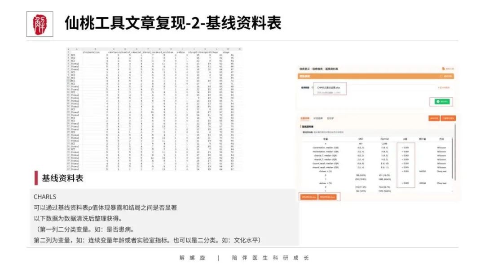The image size is (485, 272).
Task: Click the MCI column header
Action: [361, 139]
